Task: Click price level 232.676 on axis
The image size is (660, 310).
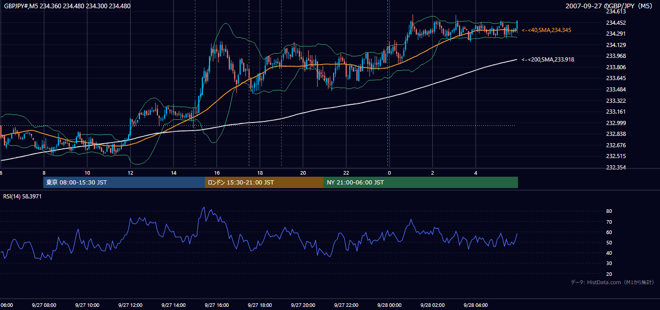Action: pos(616,145)
